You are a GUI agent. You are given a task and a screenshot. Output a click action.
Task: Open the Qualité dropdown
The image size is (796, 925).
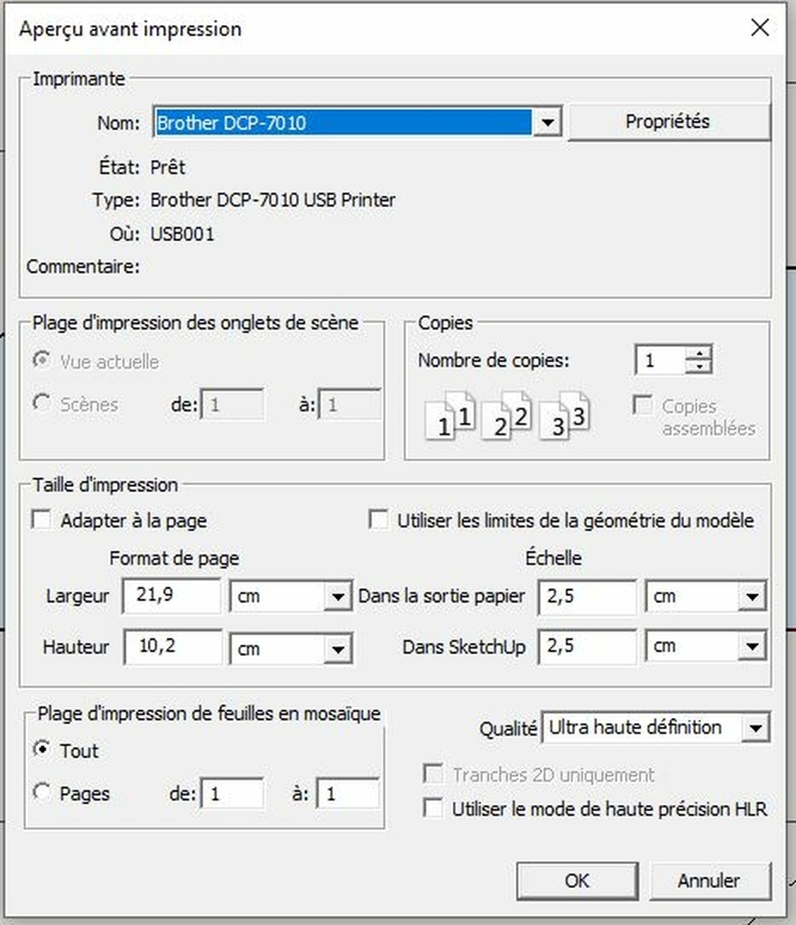(x=755, y=728)
